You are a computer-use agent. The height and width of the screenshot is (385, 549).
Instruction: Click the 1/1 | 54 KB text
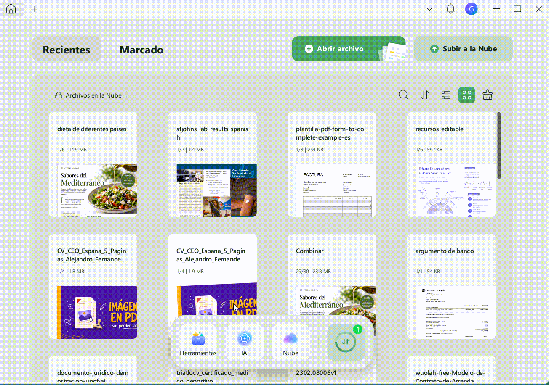coord(428,272)
